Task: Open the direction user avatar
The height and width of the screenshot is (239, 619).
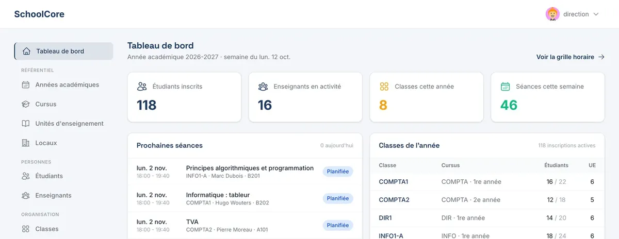Action: pos(552,14)
